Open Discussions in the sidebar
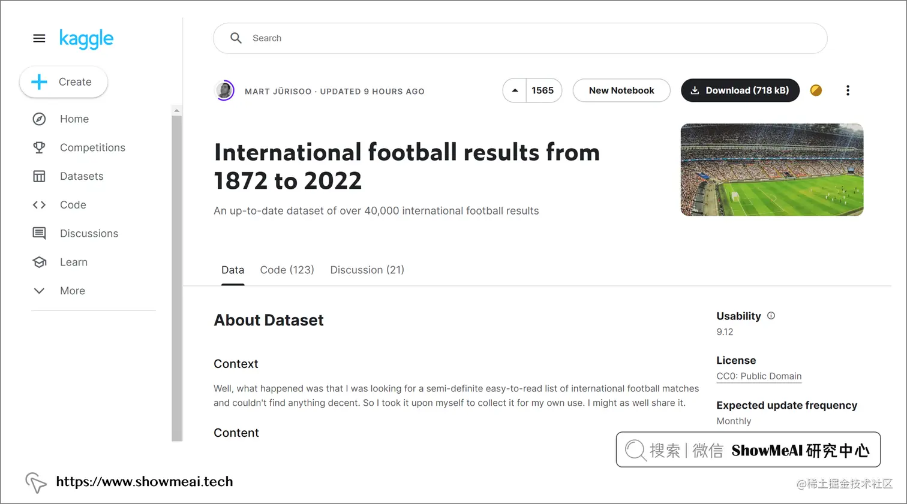The height and width of the screenshot is (504, 907). [x=89, y=234]
